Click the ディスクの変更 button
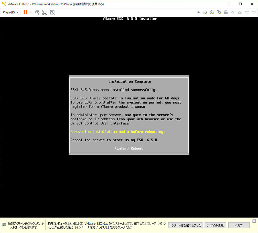The height and width of the screenshot is (233, 258). (215, 225)
